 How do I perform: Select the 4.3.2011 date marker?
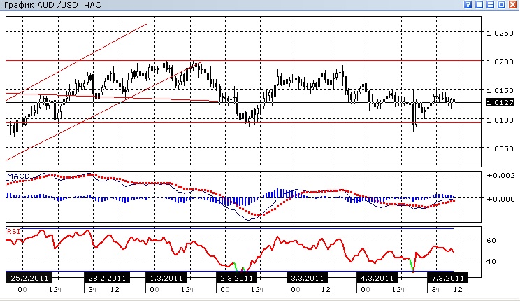pos(377,278)
